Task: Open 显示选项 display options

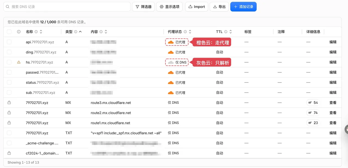Action: [x=169, y=7]
